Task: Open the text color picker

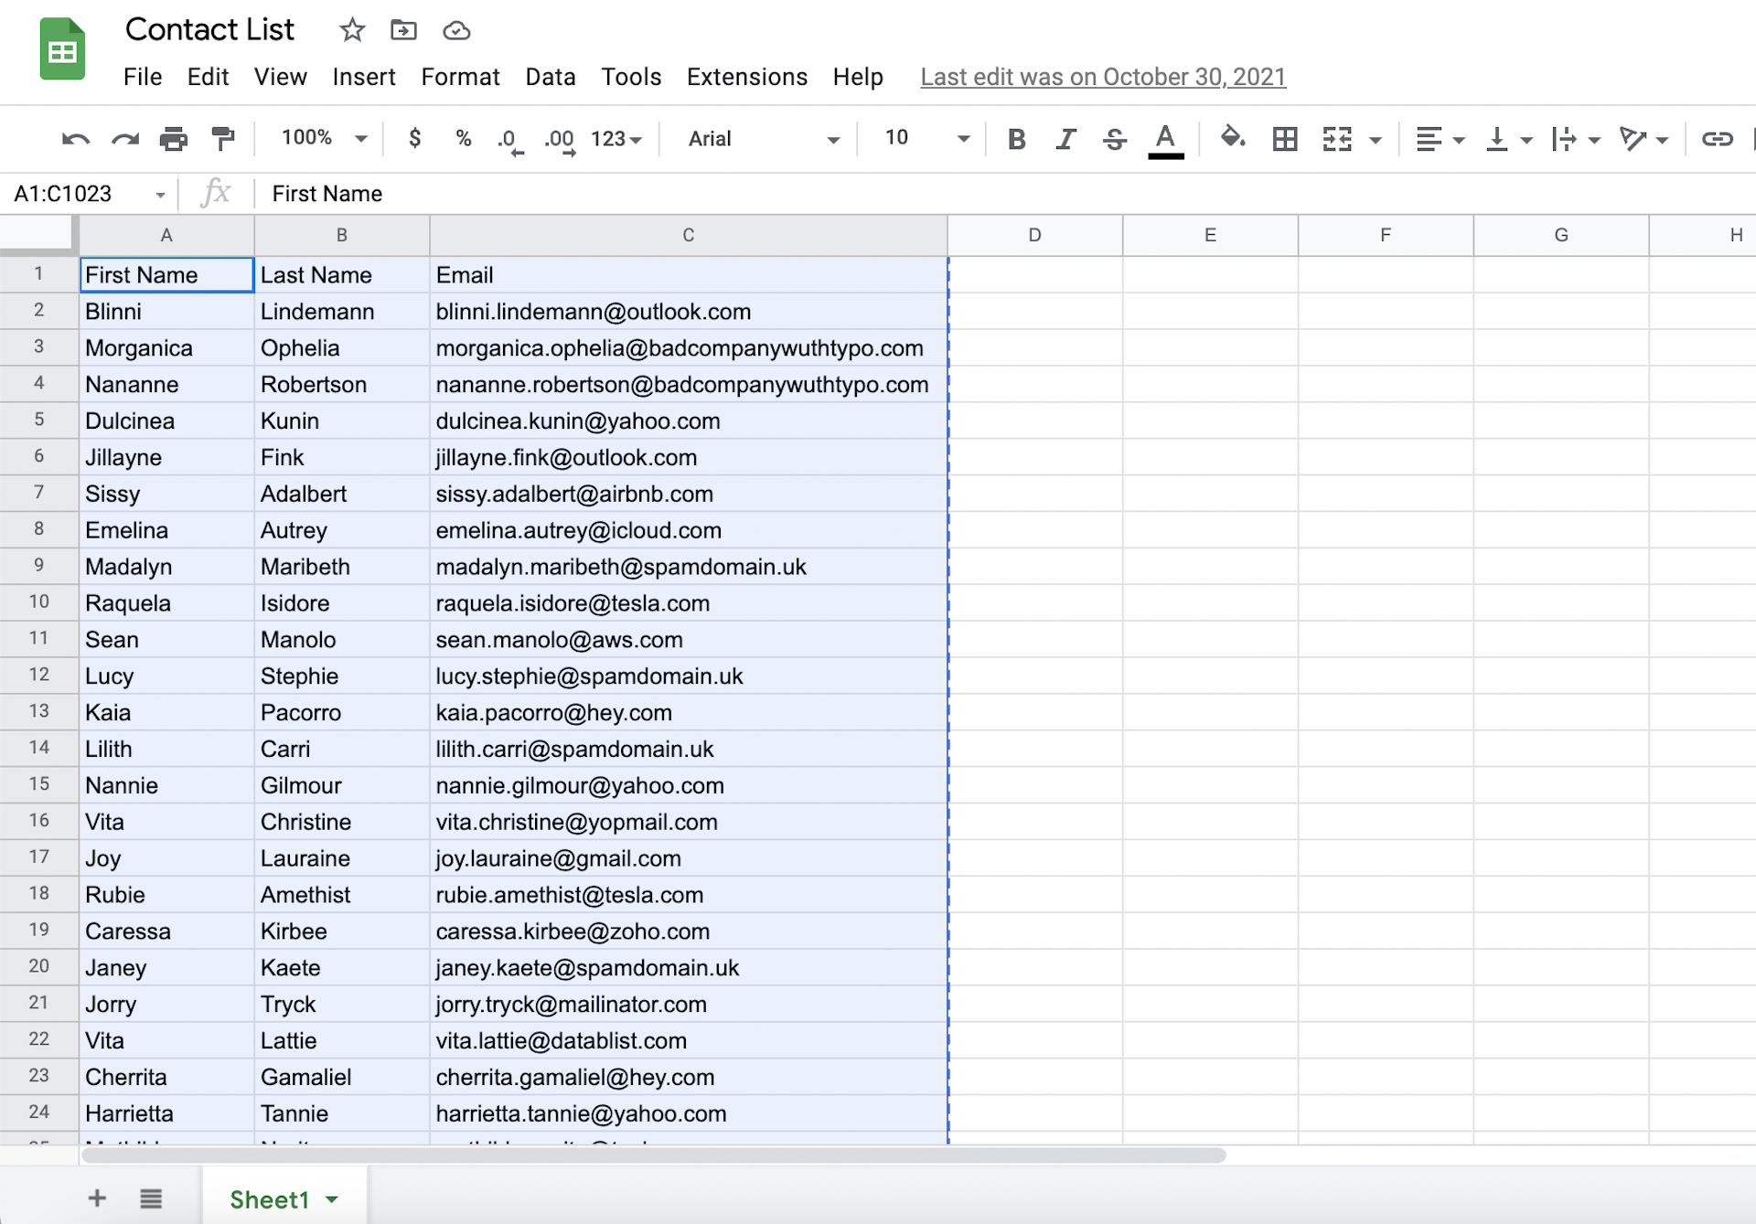Action: coord(1164,138)
